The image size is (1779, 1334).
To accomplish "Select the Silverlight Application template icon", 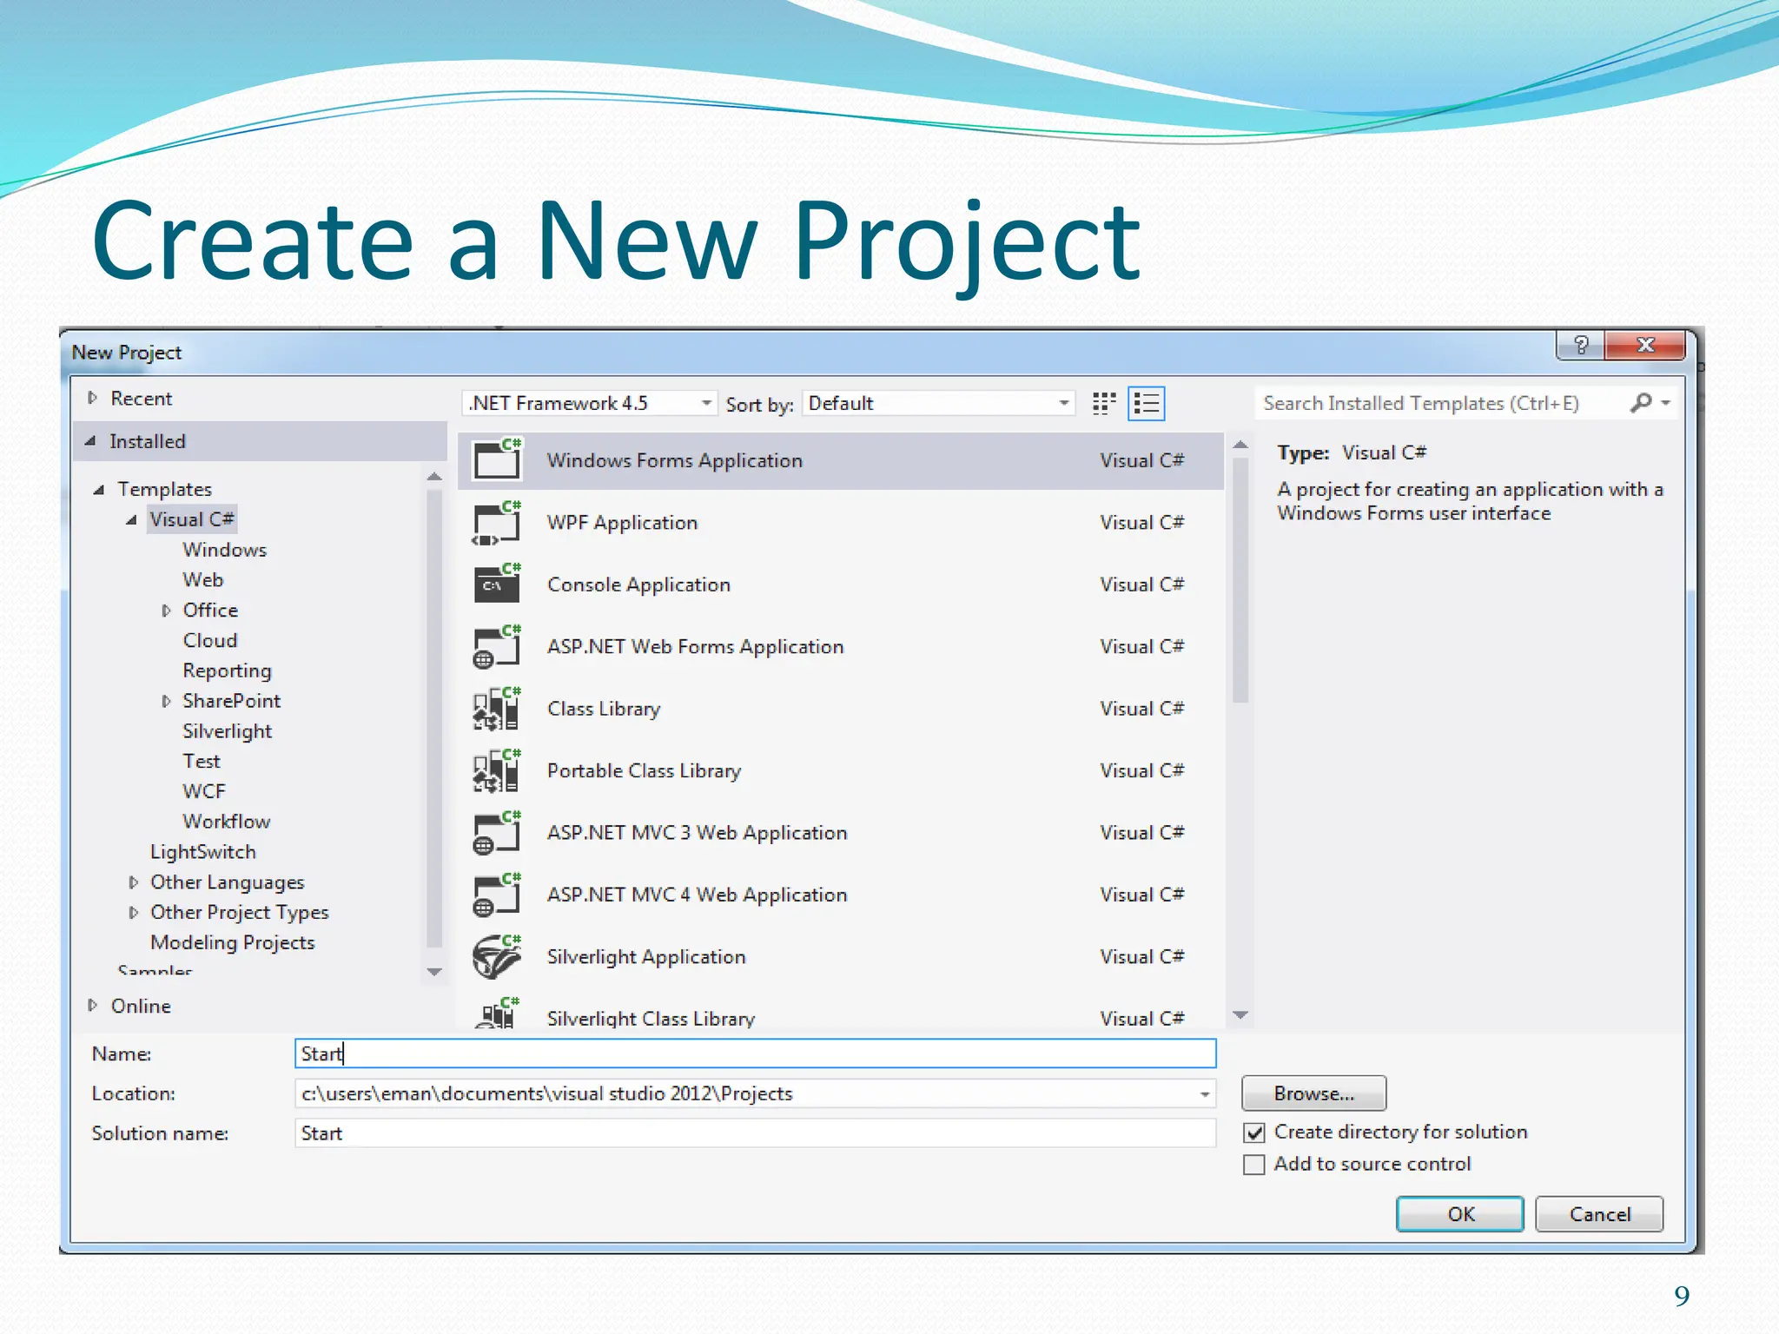I will tap(497, 956).
